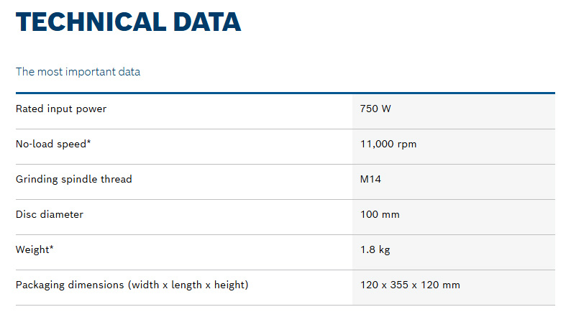Click the '(width x length x height)' text
571x335 pixels.
[188, 285]
